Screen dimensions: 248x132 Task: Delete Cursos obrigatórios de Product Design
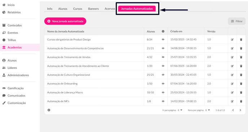[x=241, y=40]
